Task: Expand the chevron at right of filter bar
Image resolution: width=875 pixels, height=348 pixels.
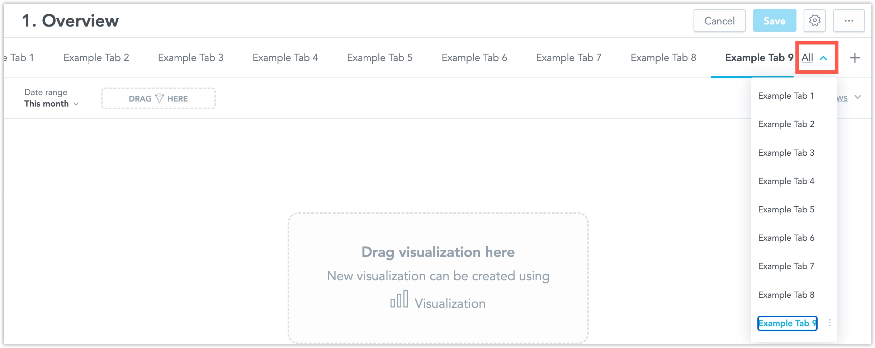Action: [x=858, y=97]
